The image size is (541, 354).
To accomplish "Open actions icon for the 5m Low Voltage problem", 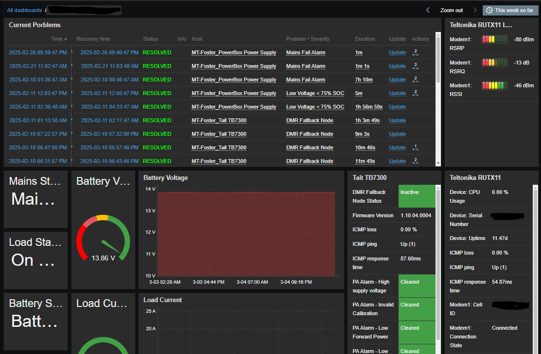I will coord(415,93).
